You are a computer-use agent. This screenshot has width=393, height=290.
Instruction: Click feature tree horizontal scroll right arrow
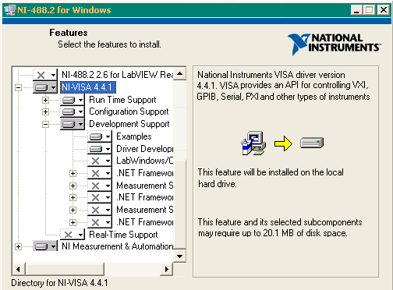click(167, 269)
